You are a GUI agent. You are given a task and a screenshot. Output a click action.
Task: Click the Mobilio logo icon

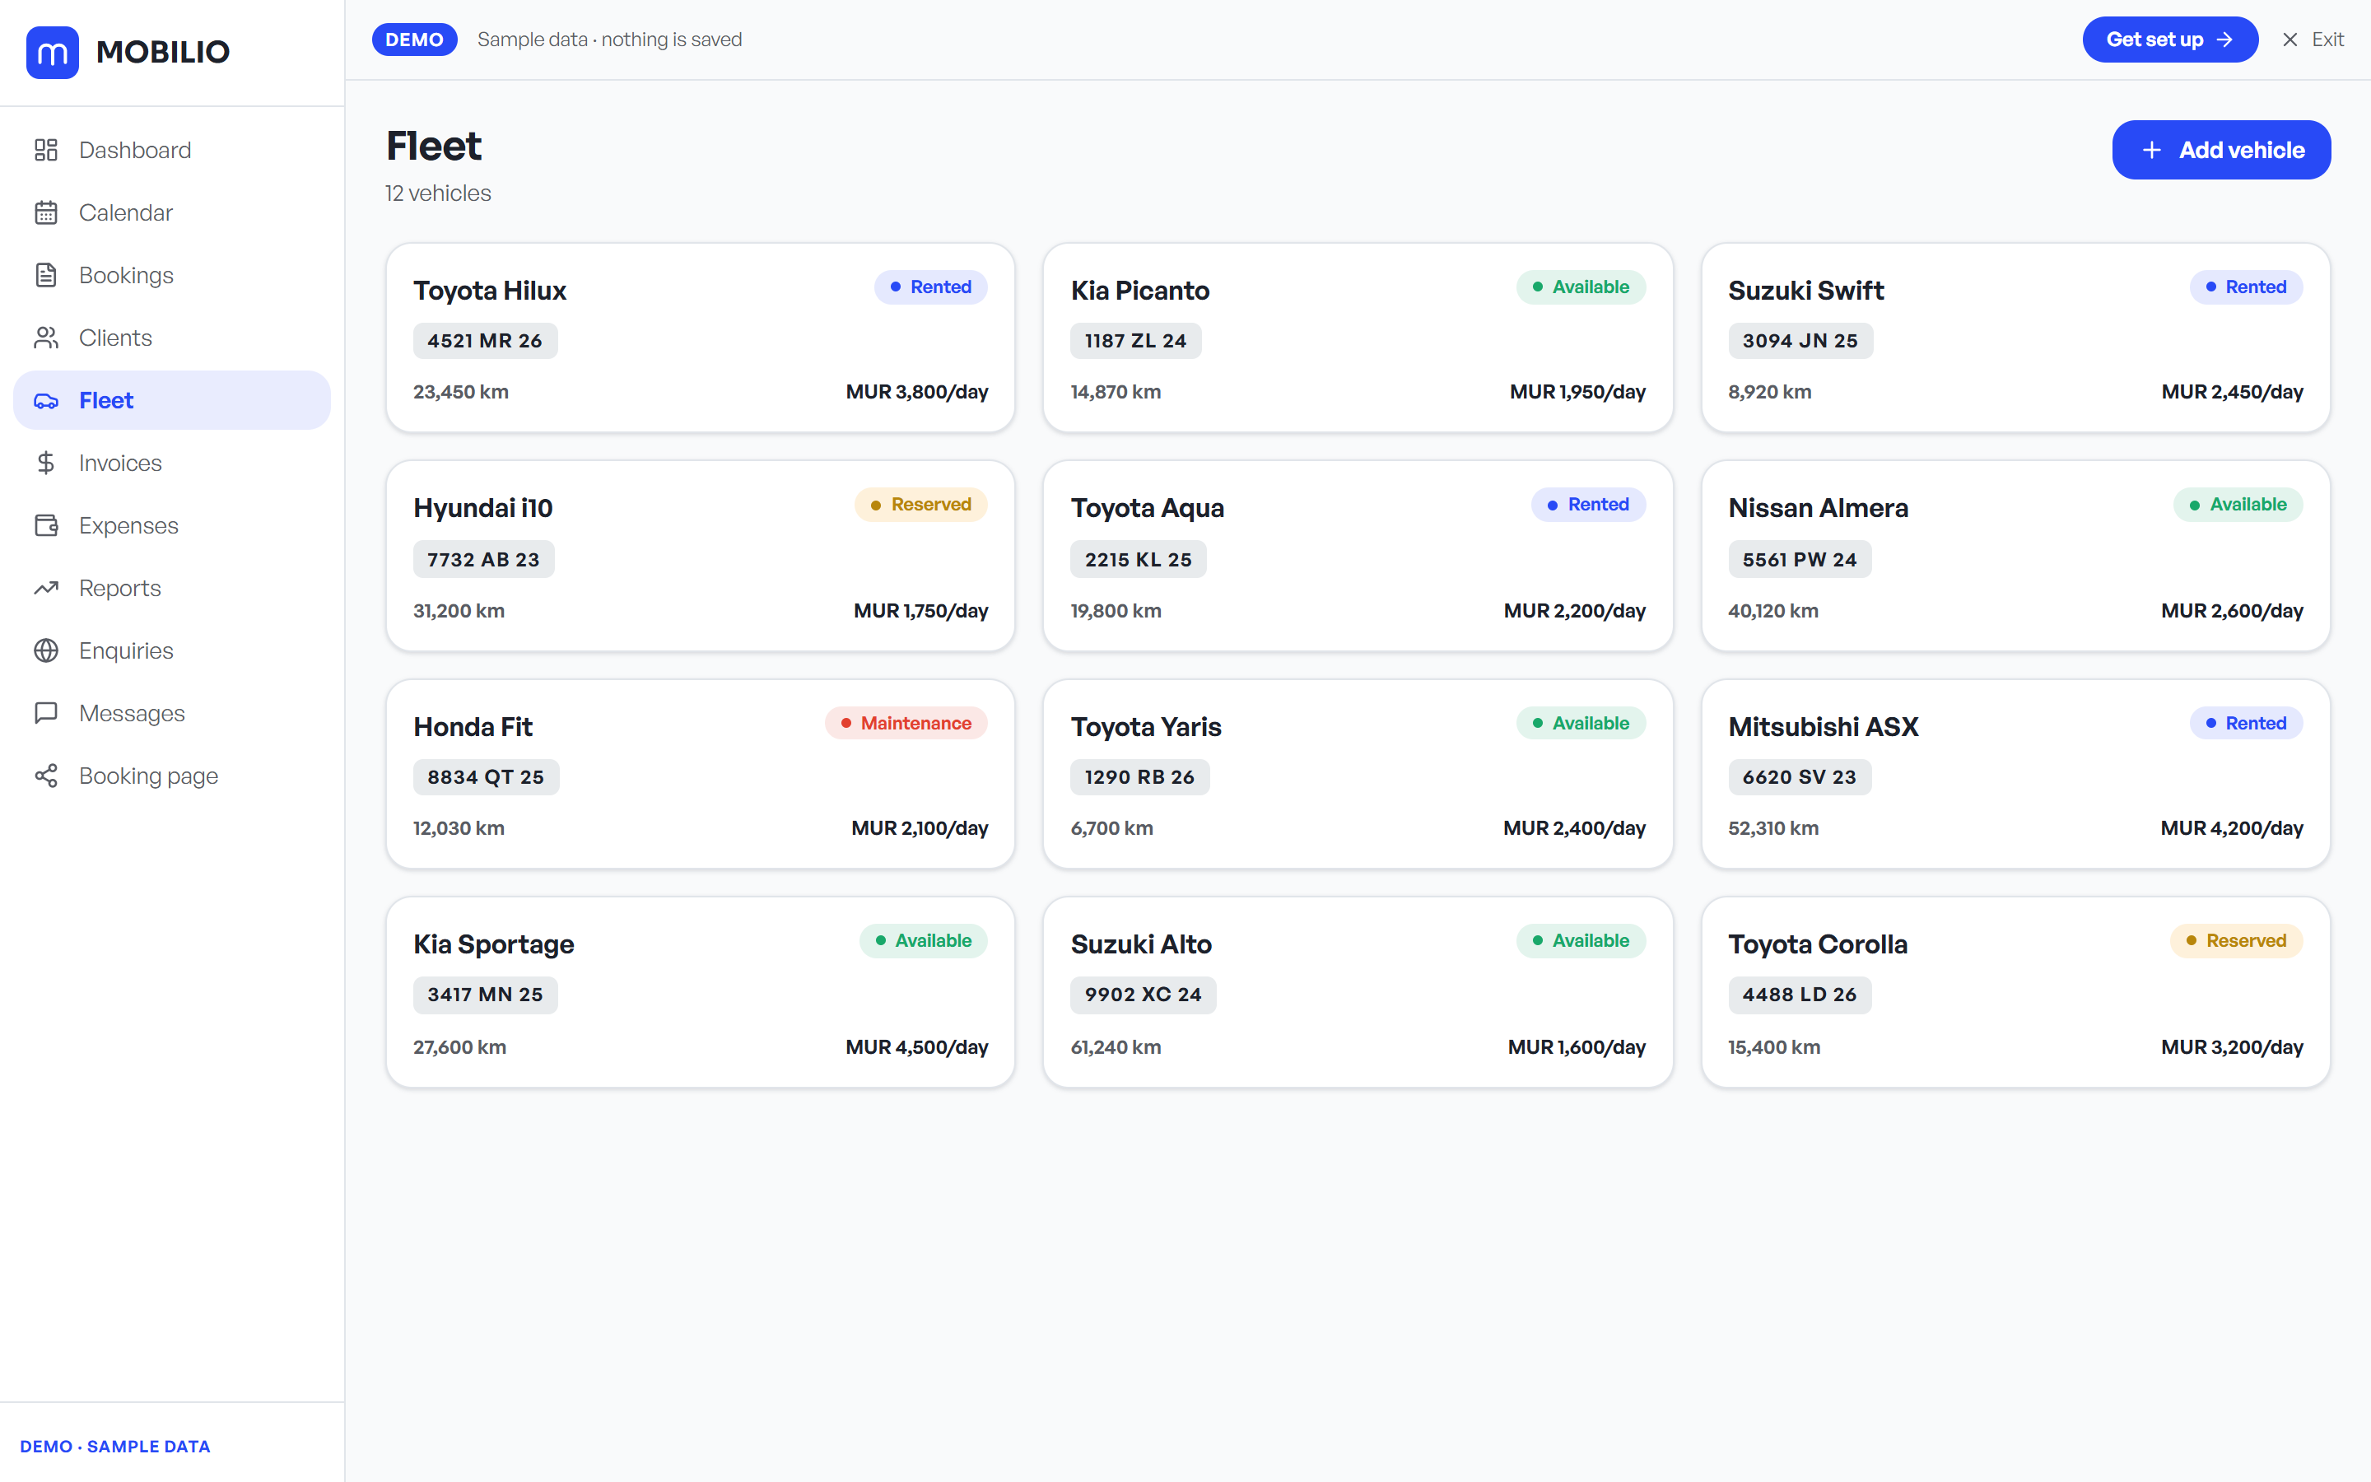pos(52,52)
